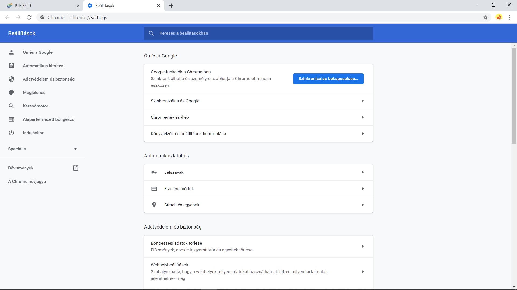Click the search icon in the settings search bar
Screen dimensions: 517x290
[151, 33]
